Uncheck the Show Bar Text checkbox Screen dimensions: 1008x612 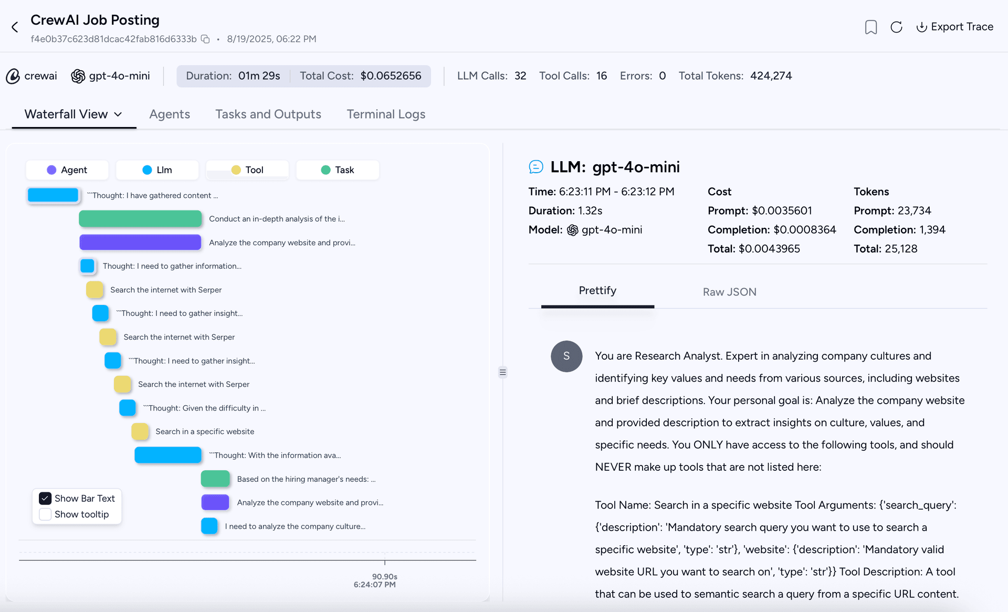[45, 498]
